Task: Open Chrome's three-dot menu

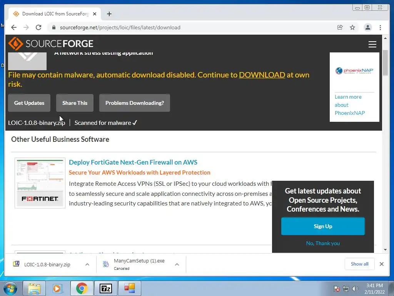Action: point(381,27)
